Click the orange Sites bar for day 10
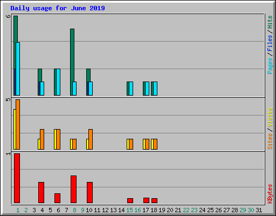Viewport: 276px width, 216px height. point(91,139)
